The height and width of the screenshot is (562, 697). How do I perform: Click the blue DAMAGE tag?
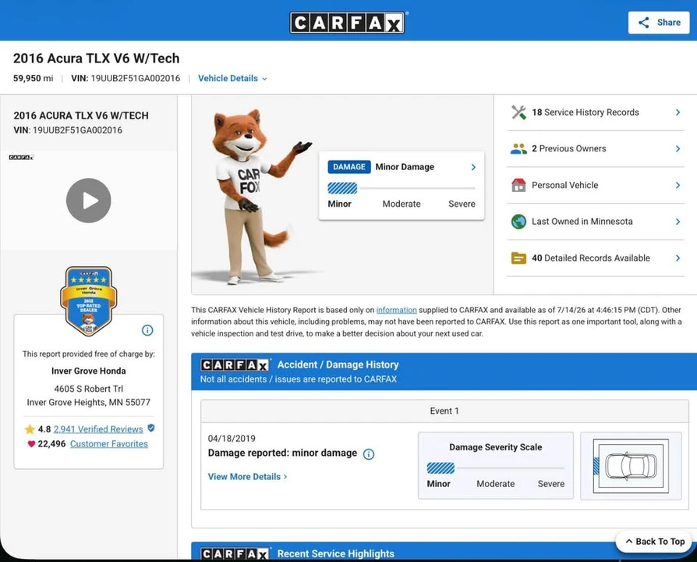tap(349, 167)
